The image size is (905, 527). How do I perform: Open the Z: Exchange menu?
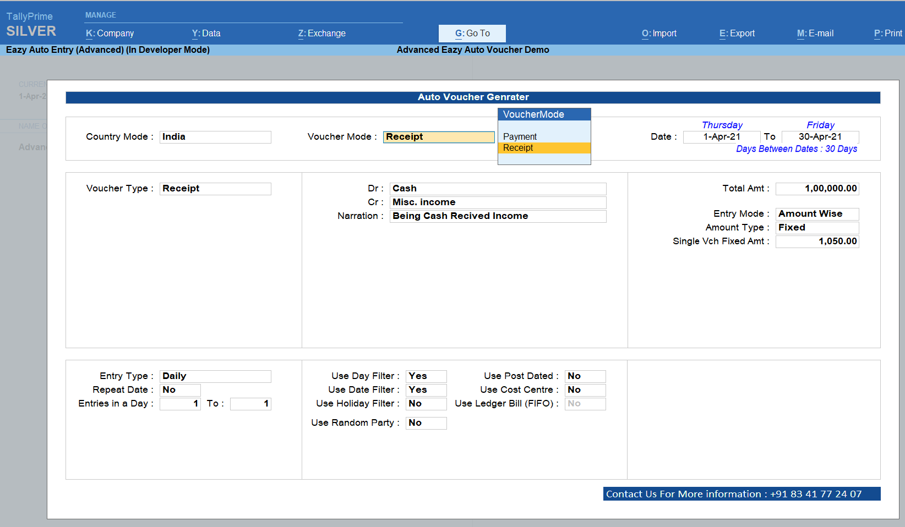click(321, 33)
